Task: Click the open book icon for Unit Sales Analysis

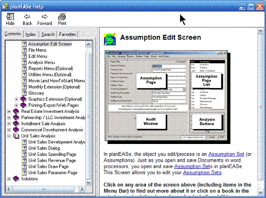Action: (x=16, y=136)
